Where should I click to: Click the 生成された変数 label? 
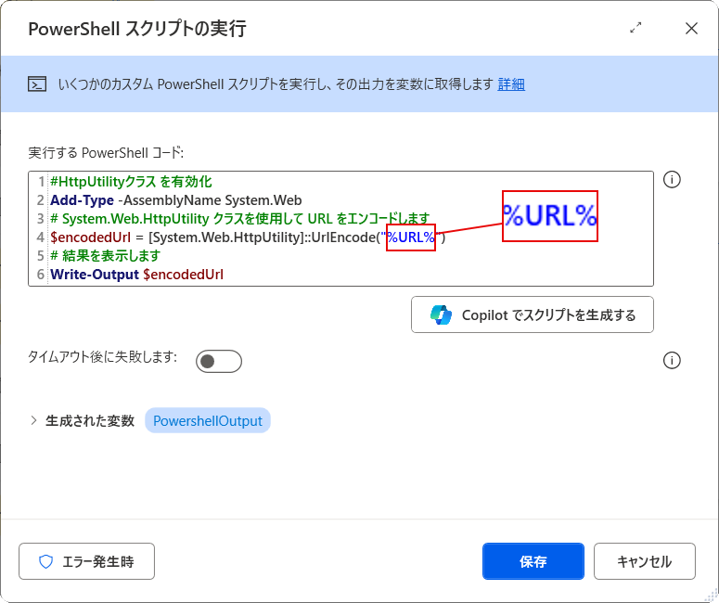(90, 420)
